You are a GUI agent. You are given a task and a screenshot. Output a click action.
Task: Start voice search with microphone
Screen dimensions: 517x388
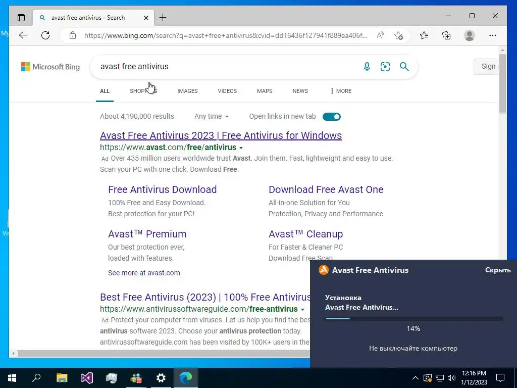click(x=367, y=67)
